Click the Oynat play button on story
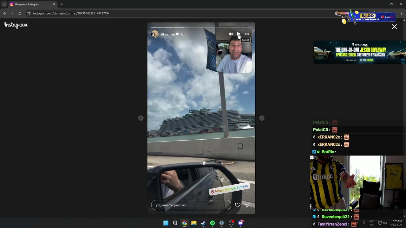This screenshot has width=406, height=228. coord(239,34)
